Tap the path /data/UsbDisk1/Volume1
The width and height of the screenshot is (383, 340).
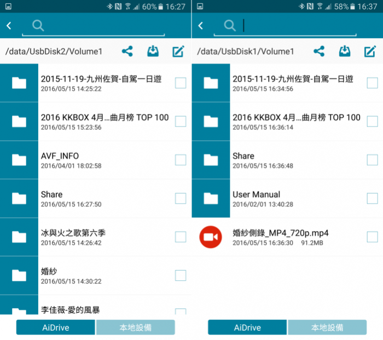[x=246, y=51]
